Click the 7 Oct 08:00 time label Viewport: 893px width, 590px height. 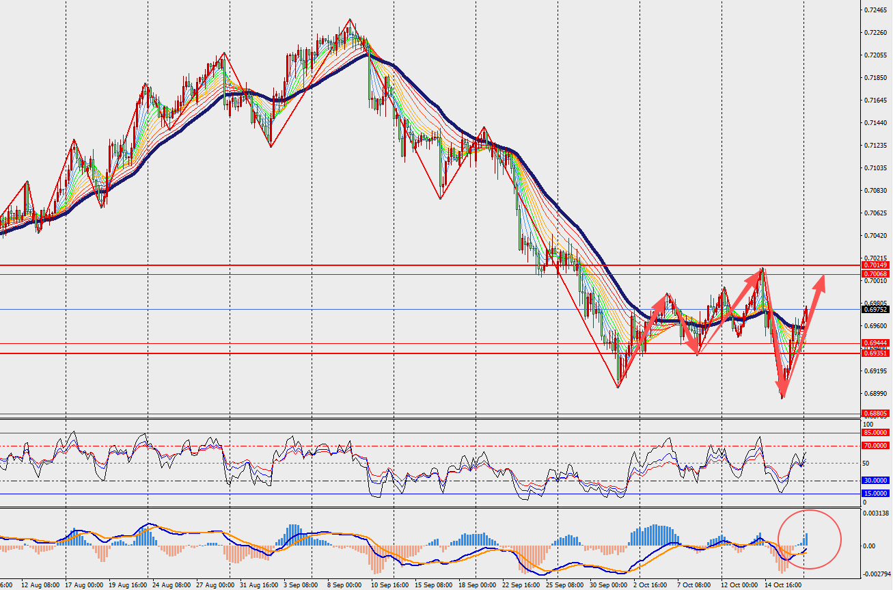pos(695,585)
